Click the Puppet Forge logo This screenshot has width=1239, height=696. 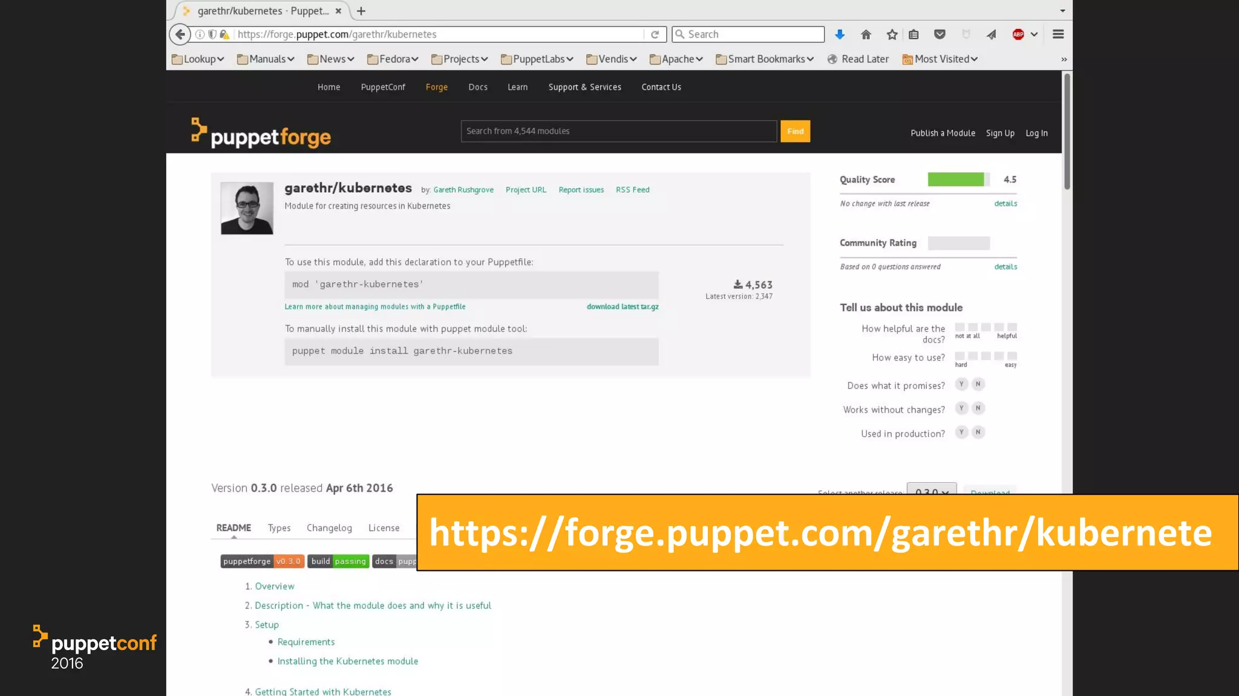tap(261, 133)
